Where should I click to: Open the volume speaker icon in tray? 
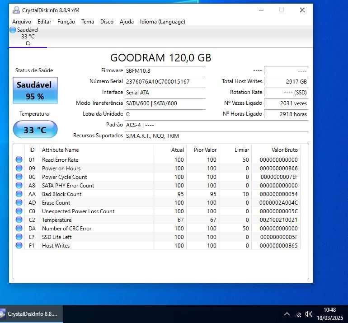pyautogui.click(x=309, y=314)
